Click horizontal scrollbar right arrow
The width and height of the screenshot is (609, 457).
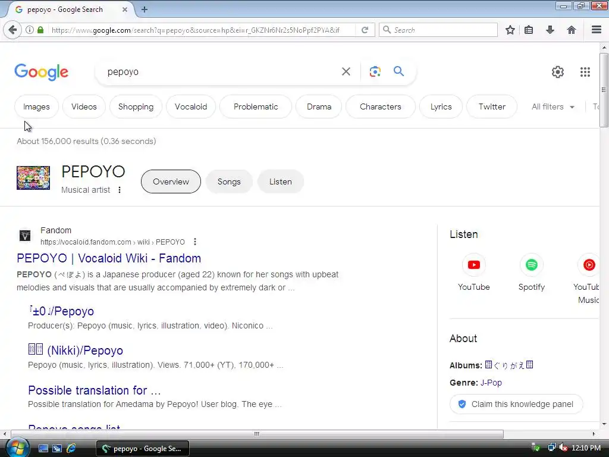point(594,434)
